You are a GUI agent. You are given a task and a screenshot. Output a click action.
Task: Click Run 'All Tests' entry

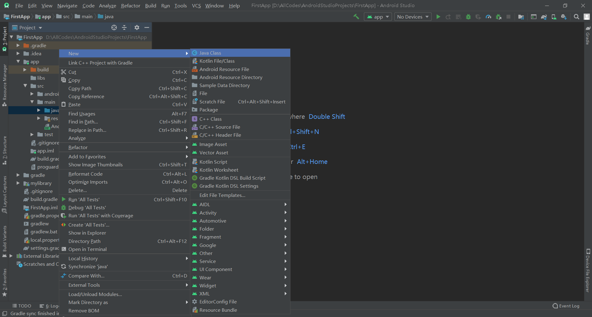(x=125, y=199)
